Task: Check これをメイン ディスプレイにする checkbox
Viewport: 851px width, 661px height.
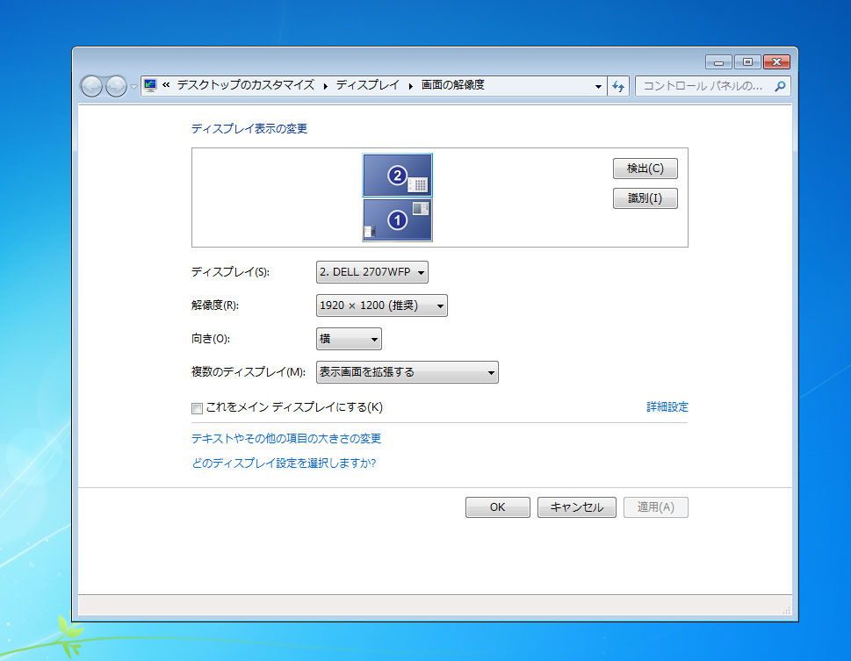Action: click(197, 408)
